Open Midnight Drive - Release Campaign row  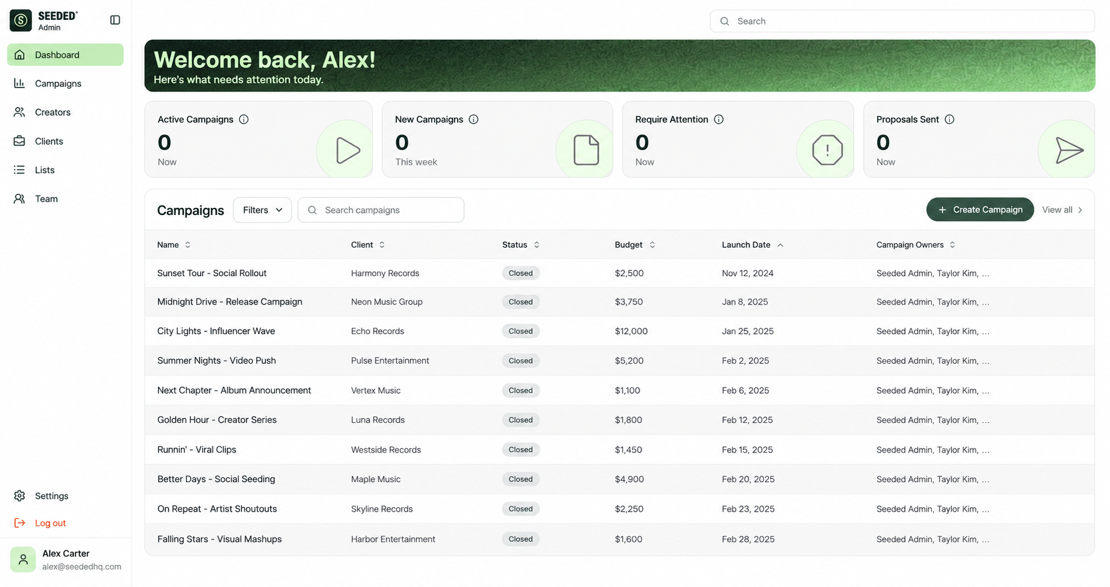point(620,302)
